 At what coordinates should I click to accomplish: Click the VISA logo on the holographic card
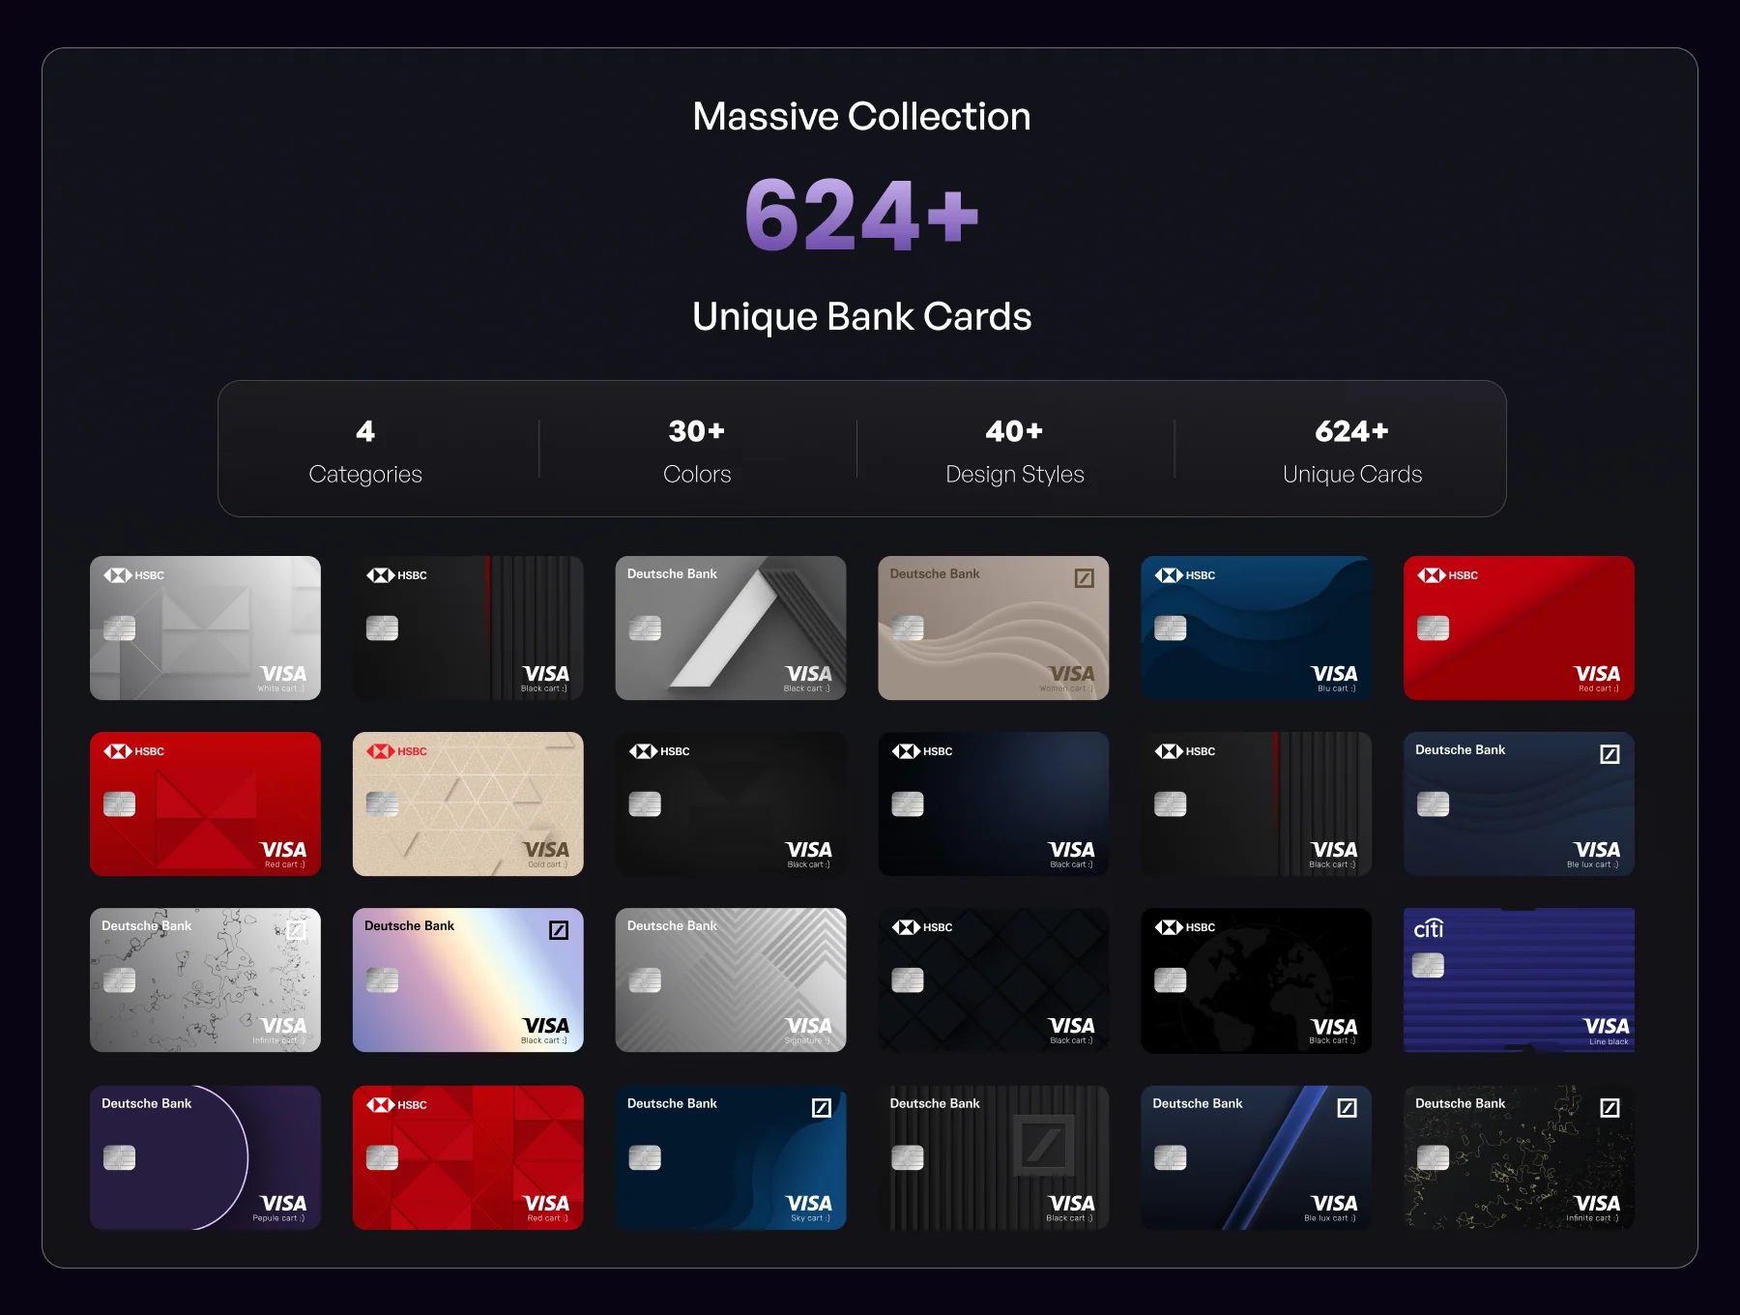[x=546, y=1026]
